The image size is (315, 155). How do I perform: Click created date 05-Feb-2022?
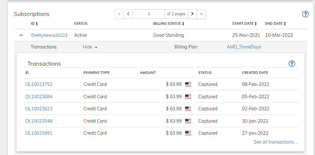255,97
